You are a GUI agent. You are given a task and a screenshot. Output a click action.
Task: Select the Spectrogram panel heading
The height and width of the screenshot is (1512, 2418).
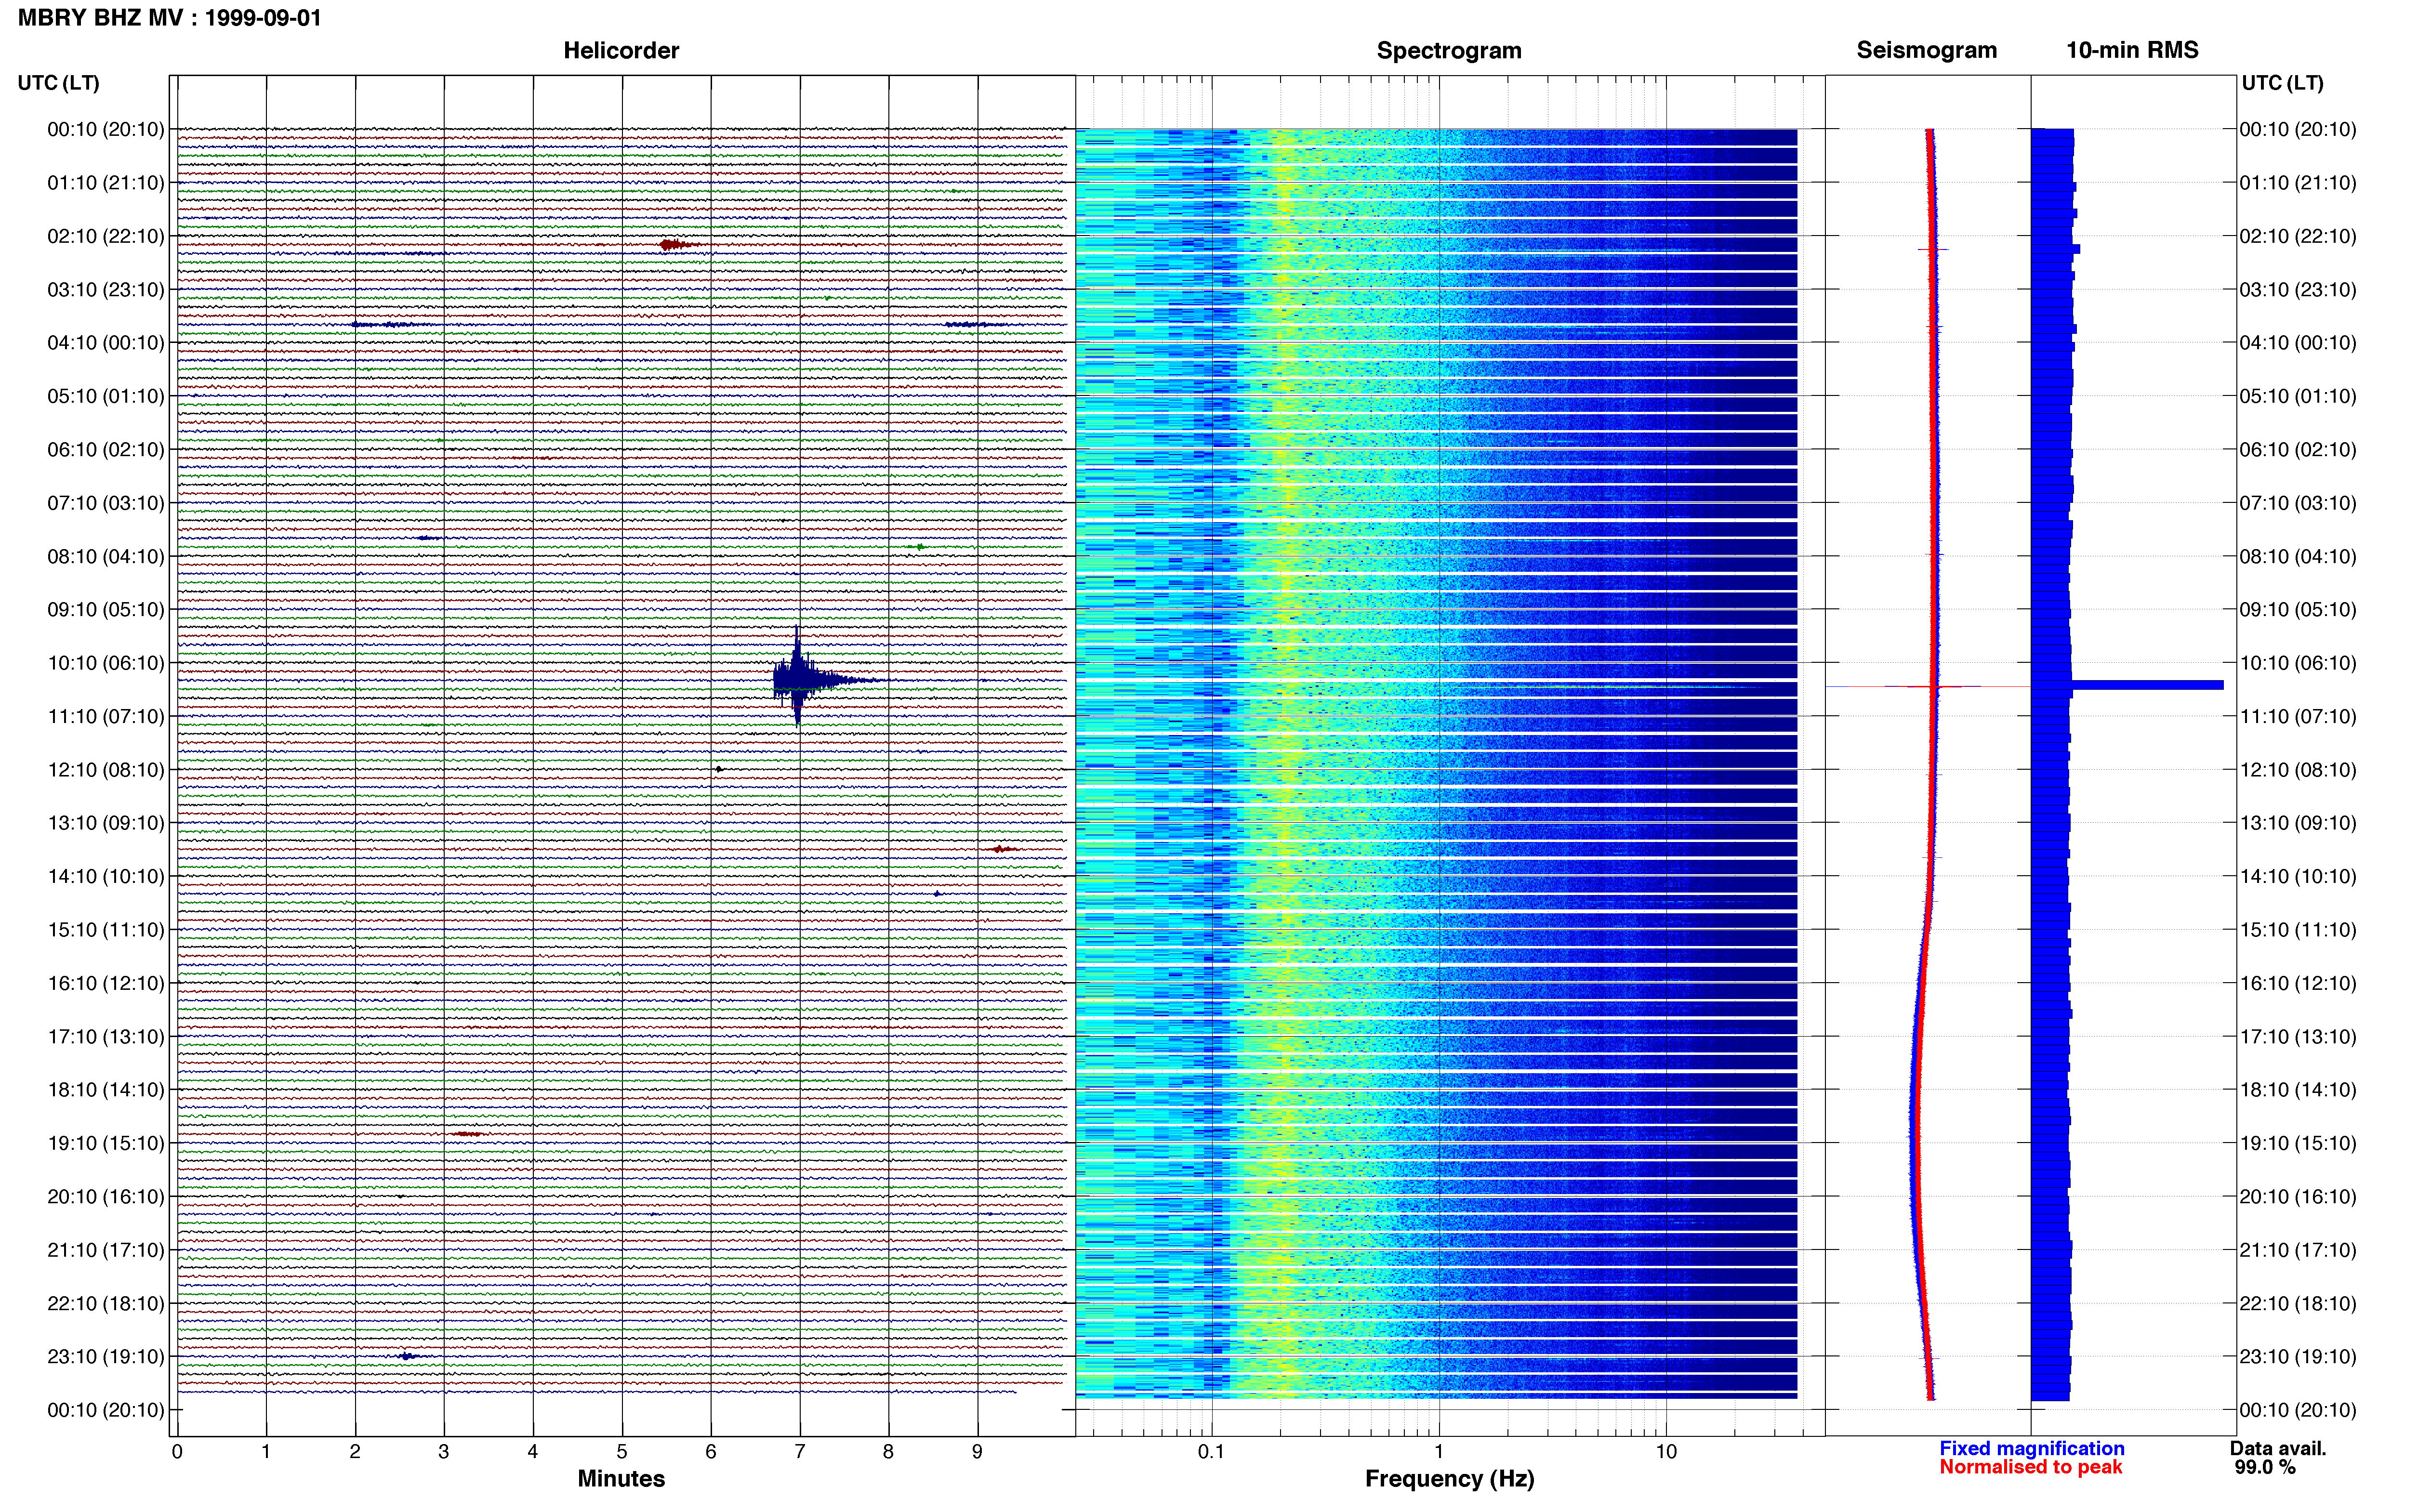click(1449, 51)
